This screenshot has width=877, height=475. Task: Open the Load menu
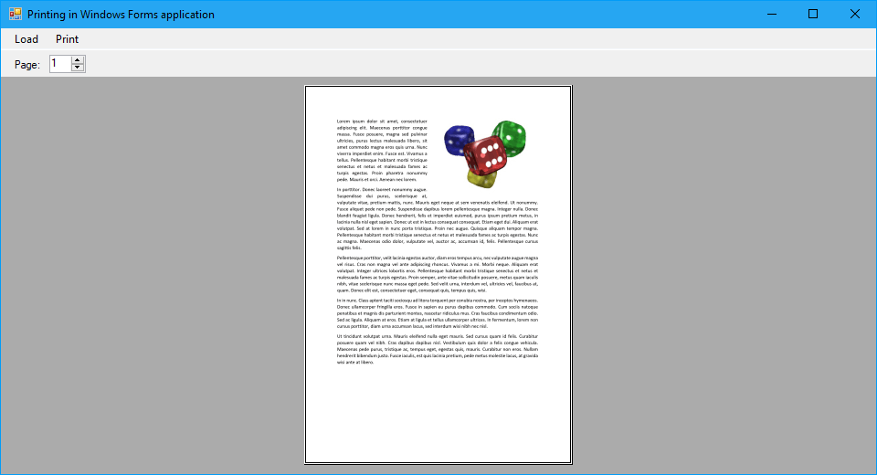pyautogui.click(x=26, y=39)
